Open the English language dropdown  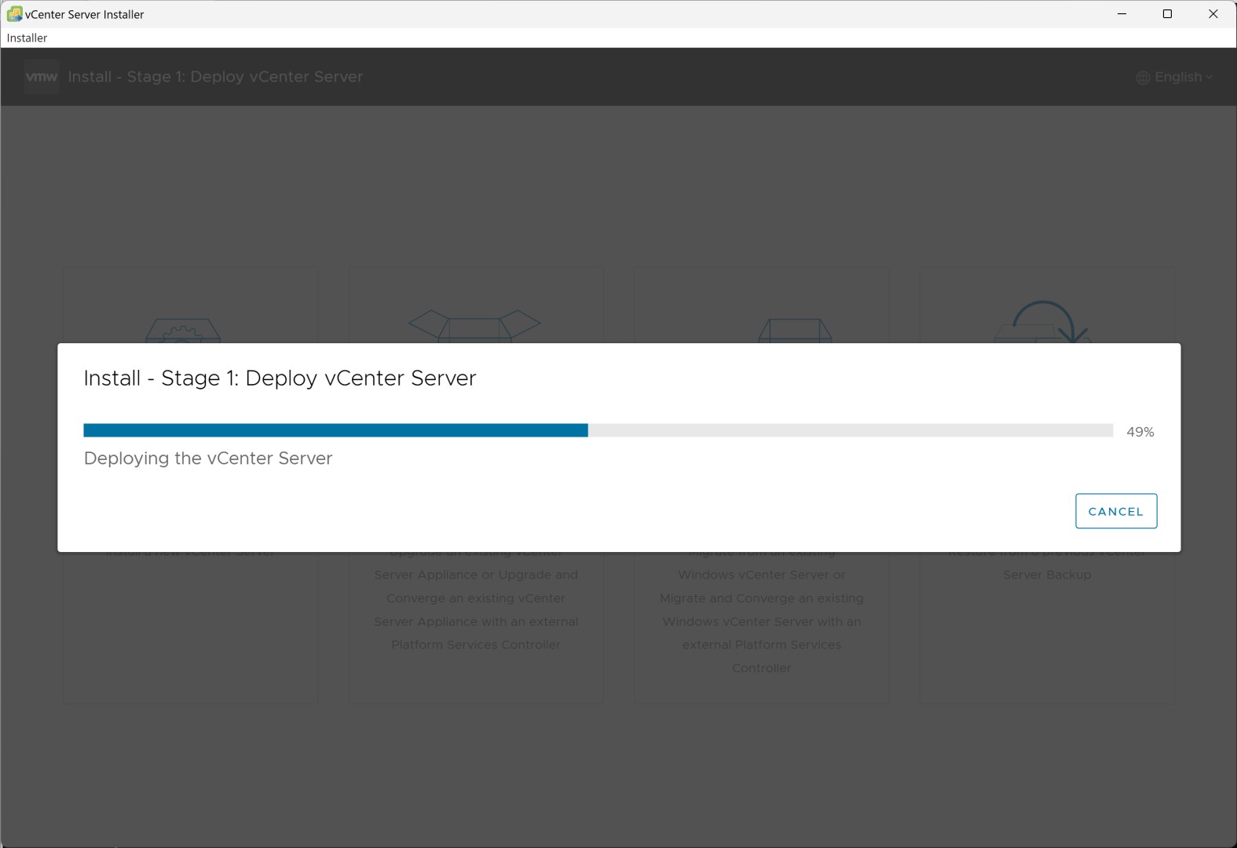point(1174,77)
